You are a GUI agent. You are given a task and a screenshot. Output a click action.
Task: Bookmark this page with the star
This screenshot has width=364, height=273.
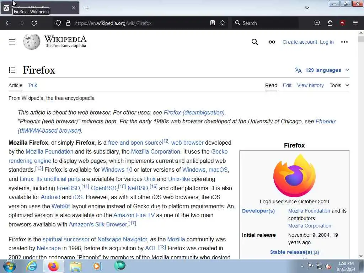[223, 23]
